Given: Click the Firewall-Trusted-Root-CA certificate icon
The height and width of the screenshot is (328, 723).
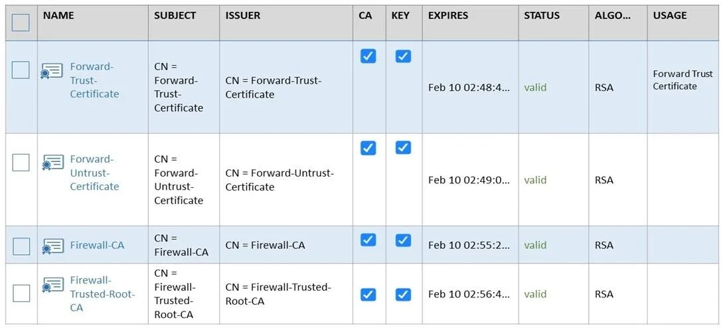Looking at the screenshot, I should pos(53,285).
